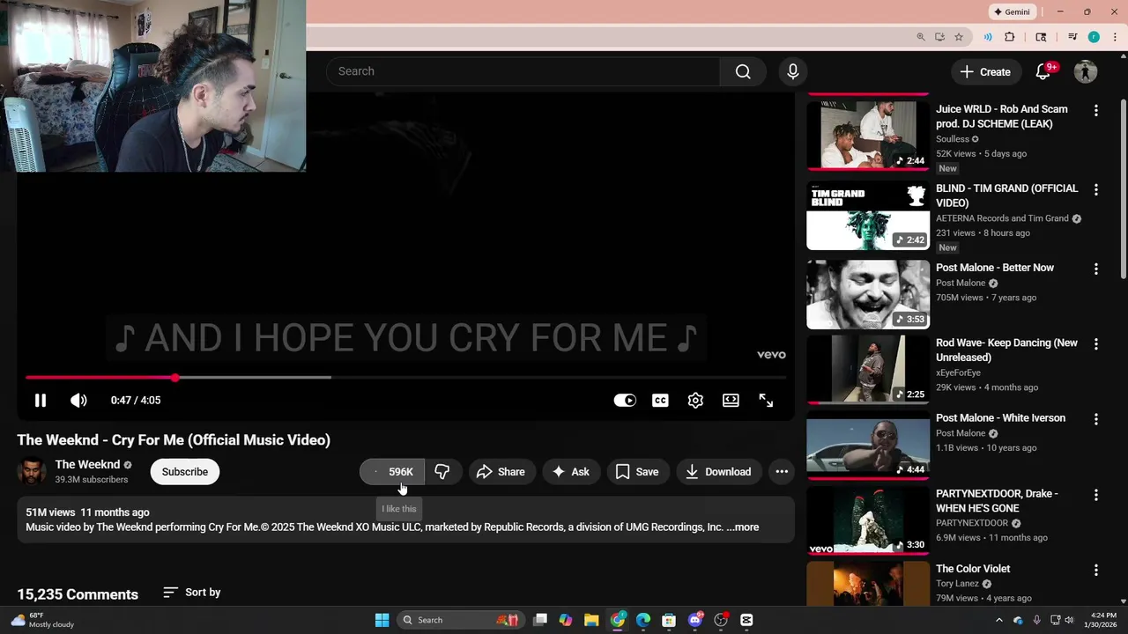Image resolution: width=1128 pixels, height=634 pixels.
Task: Open options for Juice WRLD video
Action: (1096, 111)
